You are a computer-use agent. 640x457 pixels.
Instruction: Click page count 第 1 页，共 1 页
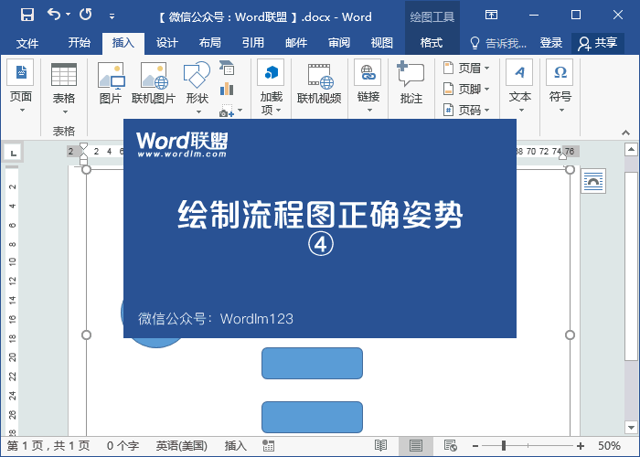click(x=48, y=446)
